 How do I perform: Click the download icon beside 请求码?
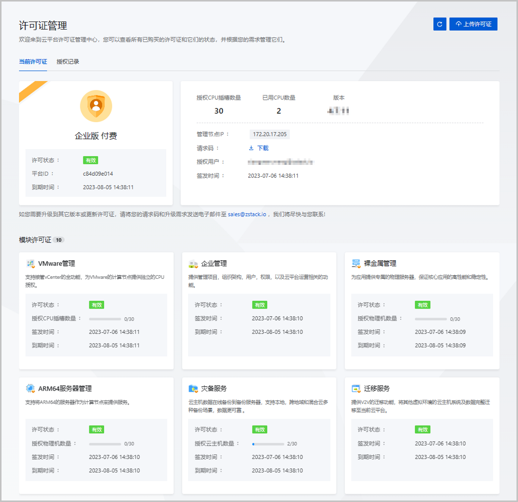(250, 148)
